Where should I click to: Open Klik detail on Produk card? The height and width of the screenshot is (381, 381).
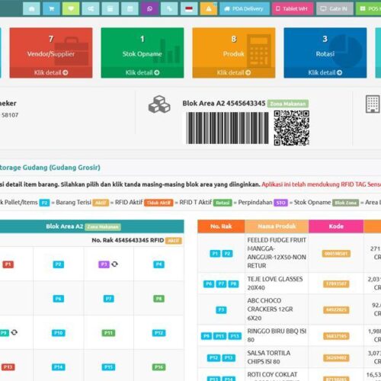click(x=234, y=72)
